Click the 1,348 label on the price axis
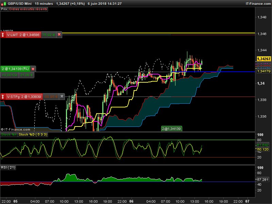This screenshot has height=204, width=272. (262, 17)
